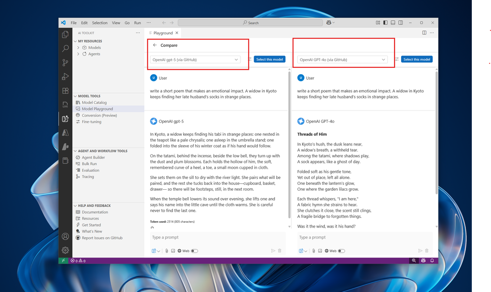Viewport: 491px width, 292px height.
Task: Click the zoom magnifier in status bar
Action: (414, 261)
